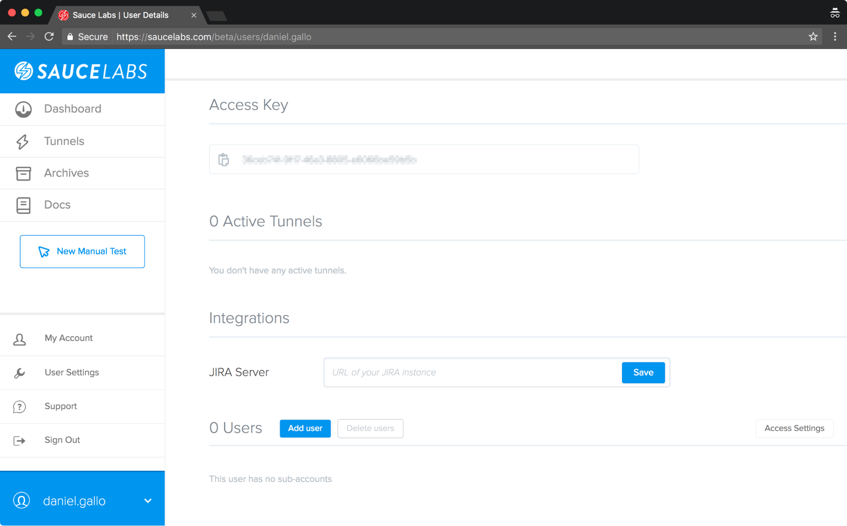Image resolution: width=847 pixels, height=526 pixels.
Task: Click the browser address bar URL
Action: tap(214, 37)
